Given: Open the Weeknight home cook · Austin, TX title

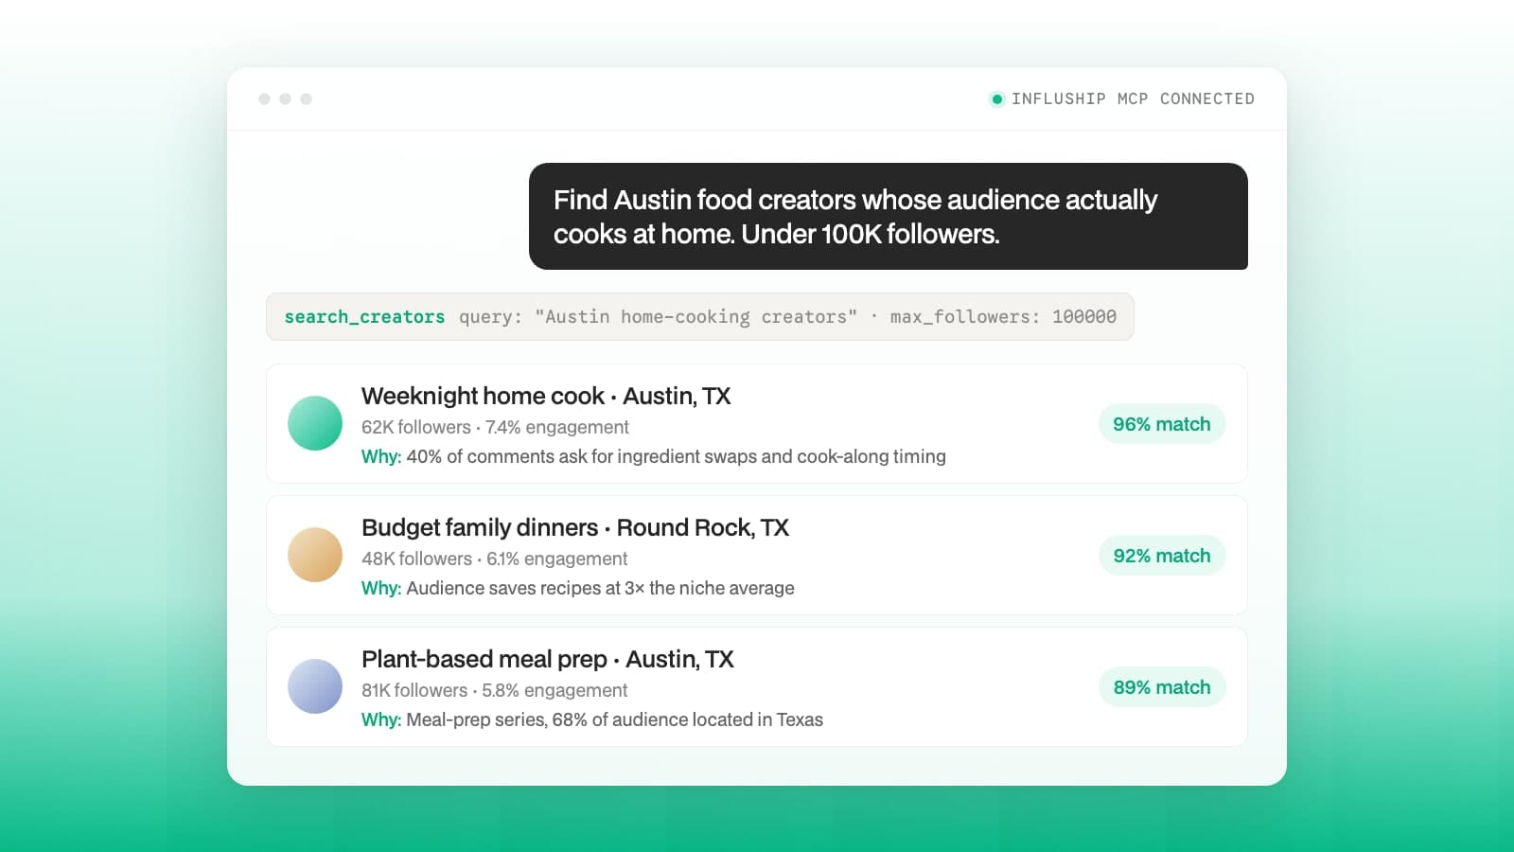Looking at the screenshot, I should coord(546,396).
